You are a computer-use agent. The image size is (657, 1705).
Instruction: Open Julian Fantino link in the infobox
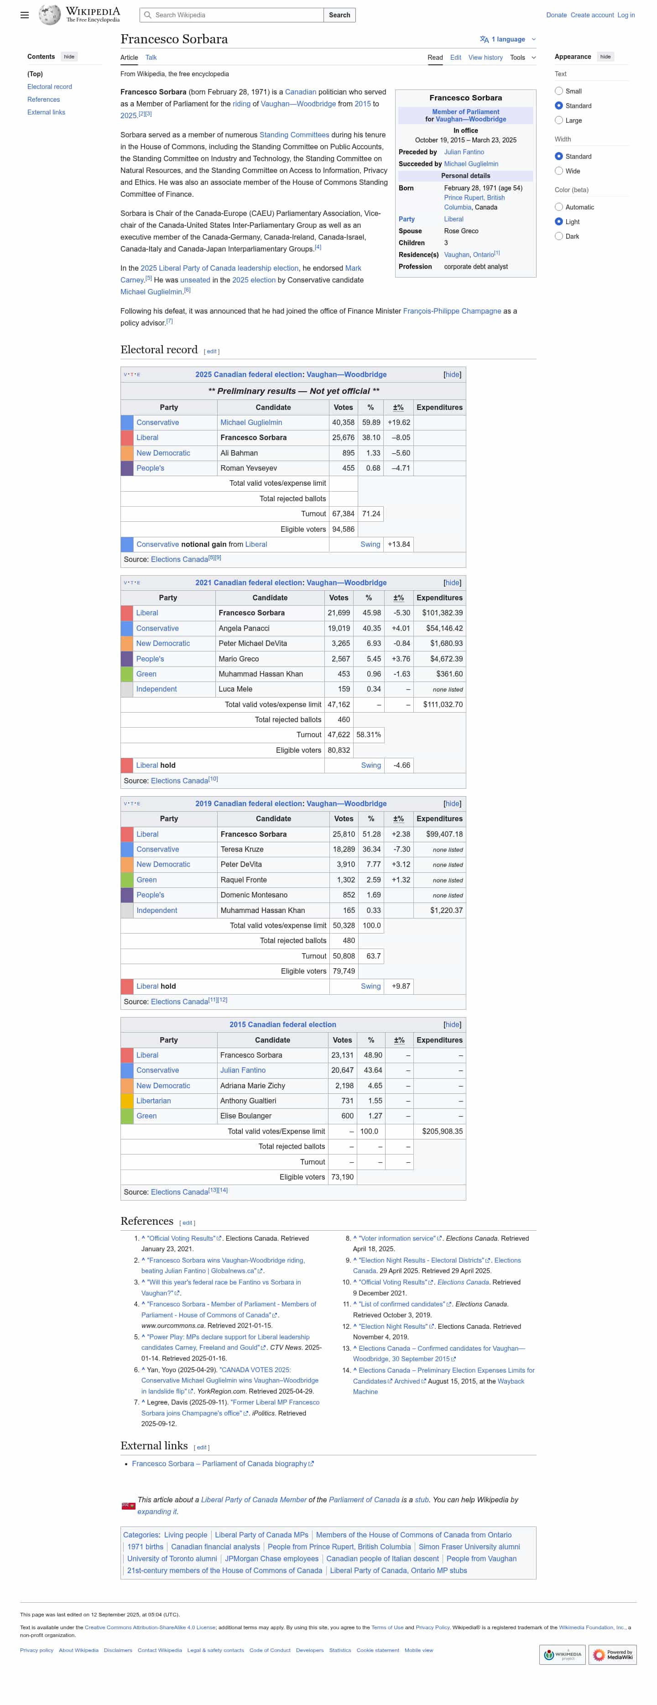coord(464,152)
